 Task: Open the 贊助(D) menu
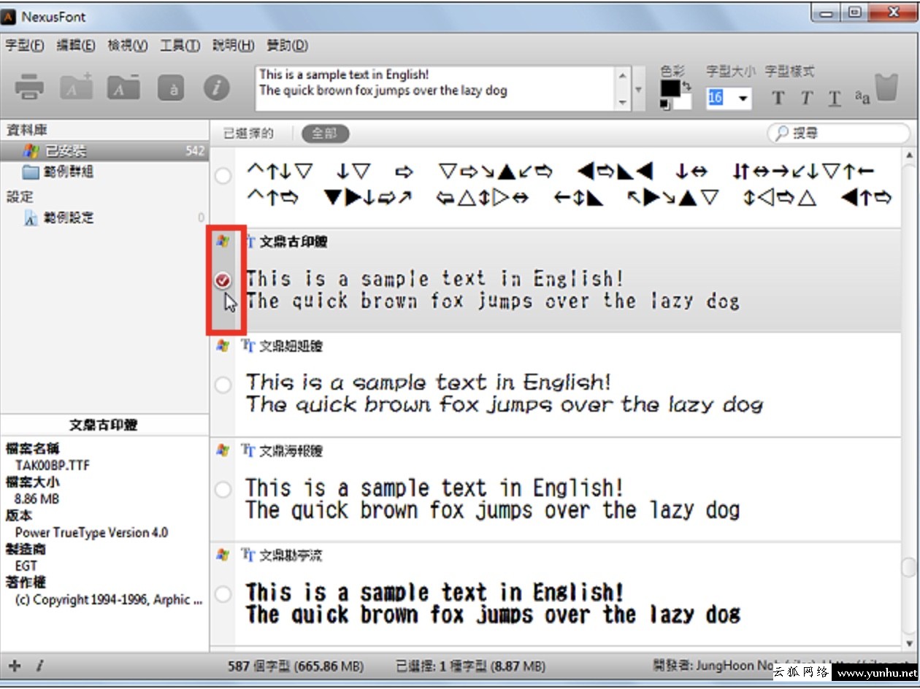[287, 45]
